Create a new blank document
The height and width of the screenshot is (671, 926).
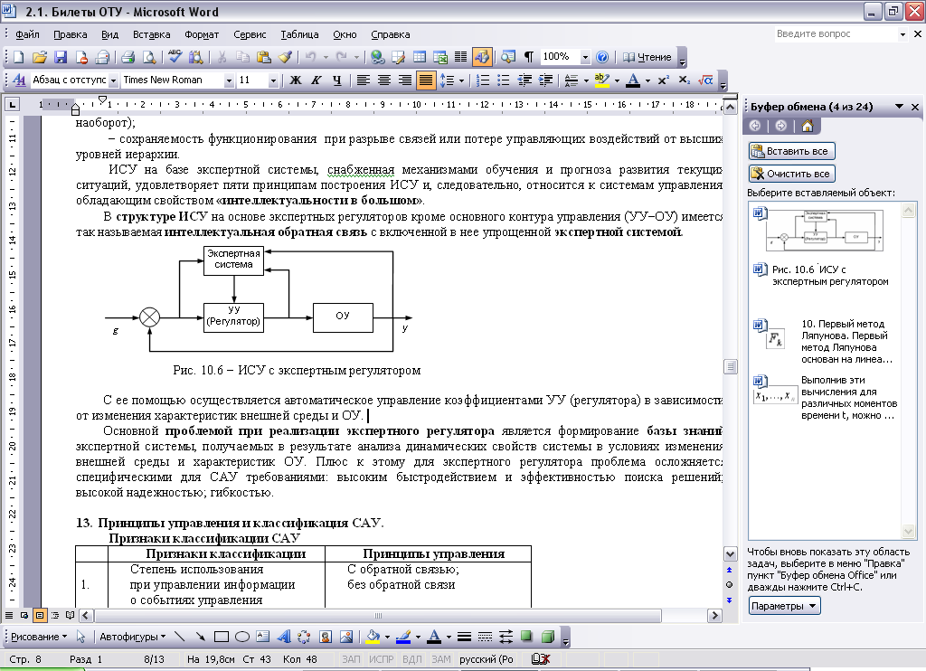click(18, 57)
